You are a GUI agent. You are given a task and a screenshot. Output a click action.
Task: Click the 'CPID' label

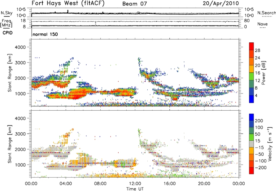pos(8,33)
